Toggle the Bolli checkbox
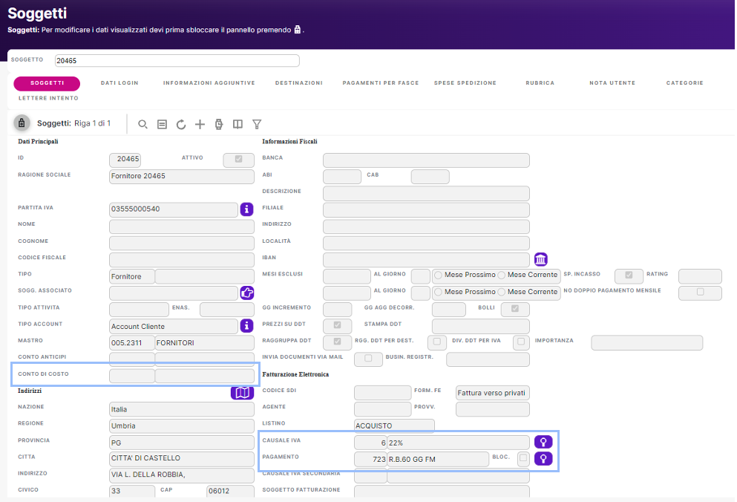 point(514,309)
